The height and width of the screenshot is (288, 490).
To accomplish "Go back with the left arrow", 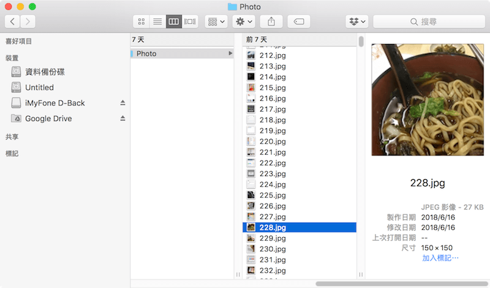I will [x=12, y=21].
